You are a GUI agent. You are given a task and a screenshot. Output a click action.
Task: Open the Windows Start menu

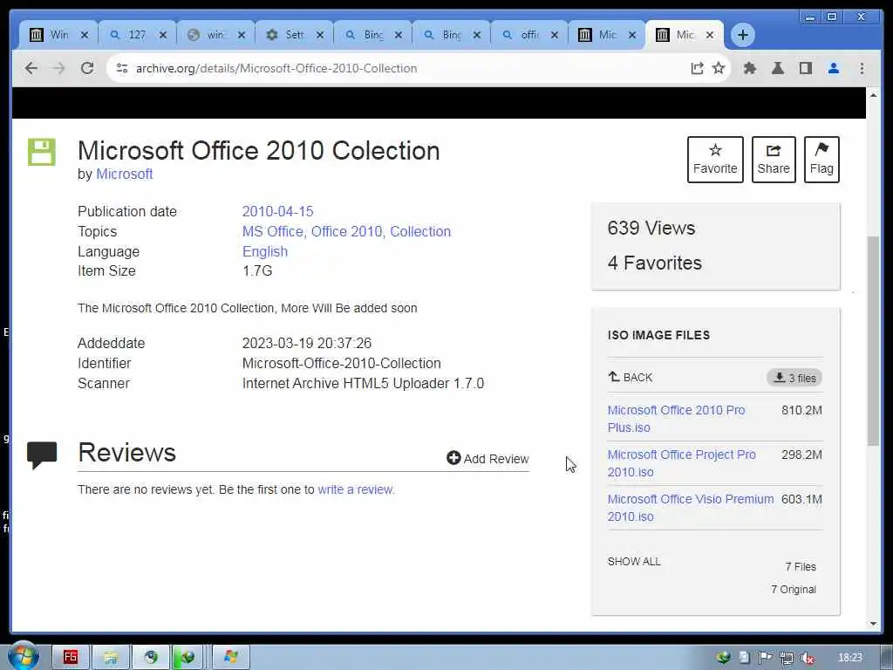tap(23, 656)
